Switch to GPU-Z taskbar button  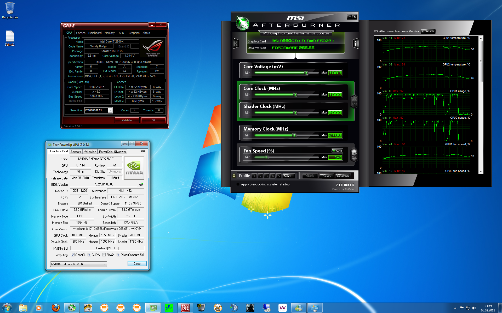point(153,308)
